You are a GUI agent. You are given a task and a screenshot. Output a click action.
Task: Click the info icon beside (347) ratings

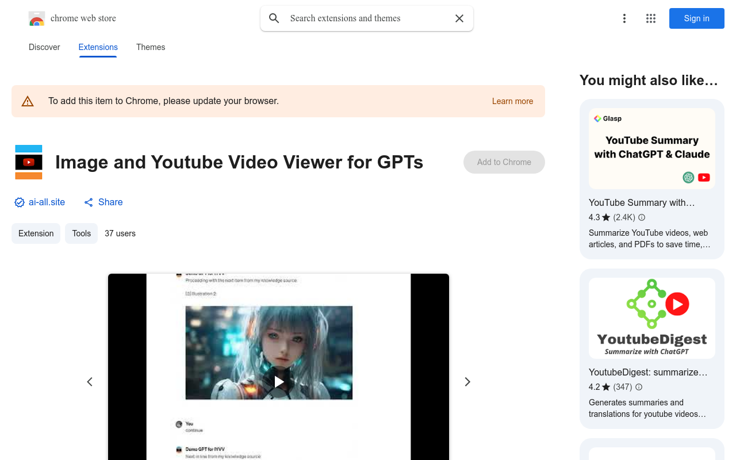point(639,387)
